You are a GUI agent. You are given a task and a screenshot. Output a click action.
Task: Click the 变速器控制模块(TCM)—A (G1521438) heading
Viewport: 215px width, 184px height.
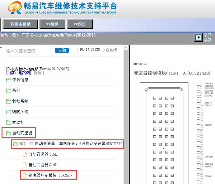click(172, 73)
